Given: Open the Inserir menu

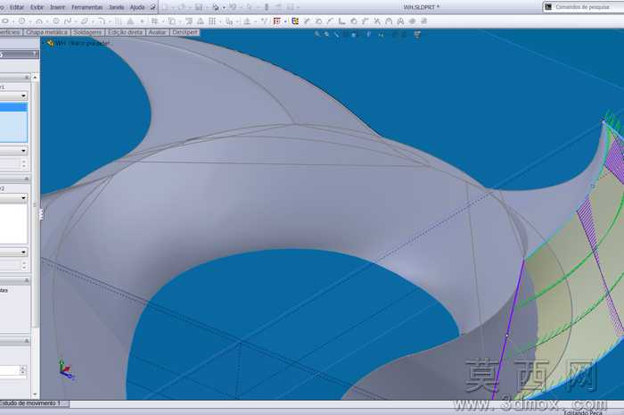Looking at the screenshot, I should [x=58, y=7].
